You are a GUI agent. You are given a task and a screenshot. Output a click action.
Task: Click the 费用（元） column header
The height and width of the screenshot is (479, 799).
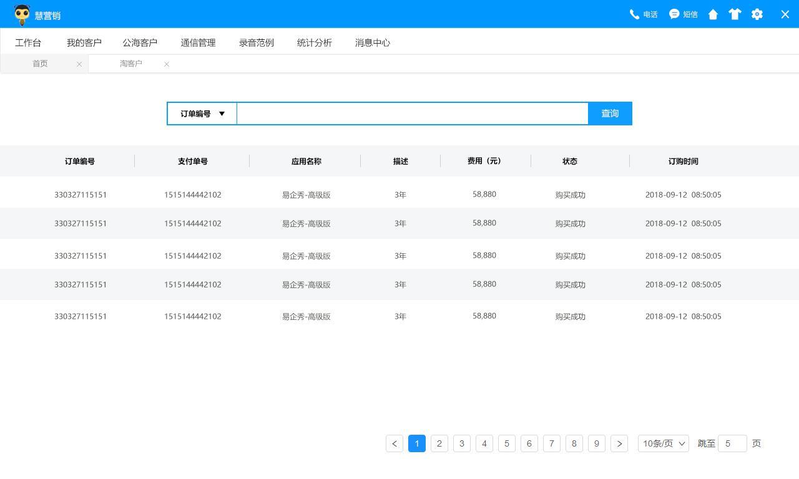pos(484,161)
